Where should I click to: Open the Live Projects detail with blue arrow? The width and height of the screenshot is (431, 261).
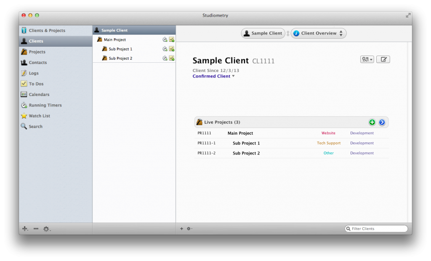point(382,122)
